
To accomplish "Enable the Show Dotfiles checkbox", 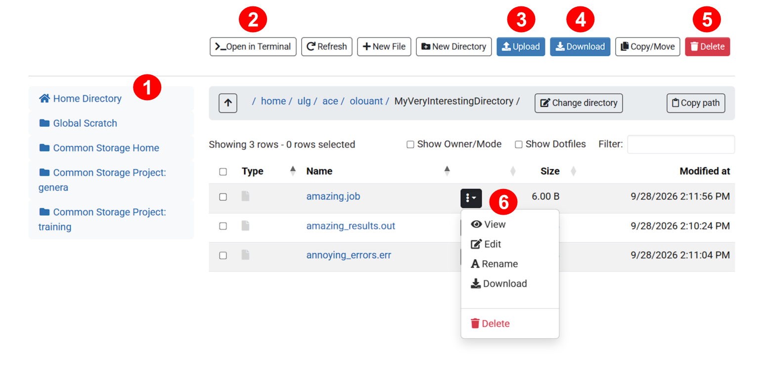I will [x=519, y=145].
